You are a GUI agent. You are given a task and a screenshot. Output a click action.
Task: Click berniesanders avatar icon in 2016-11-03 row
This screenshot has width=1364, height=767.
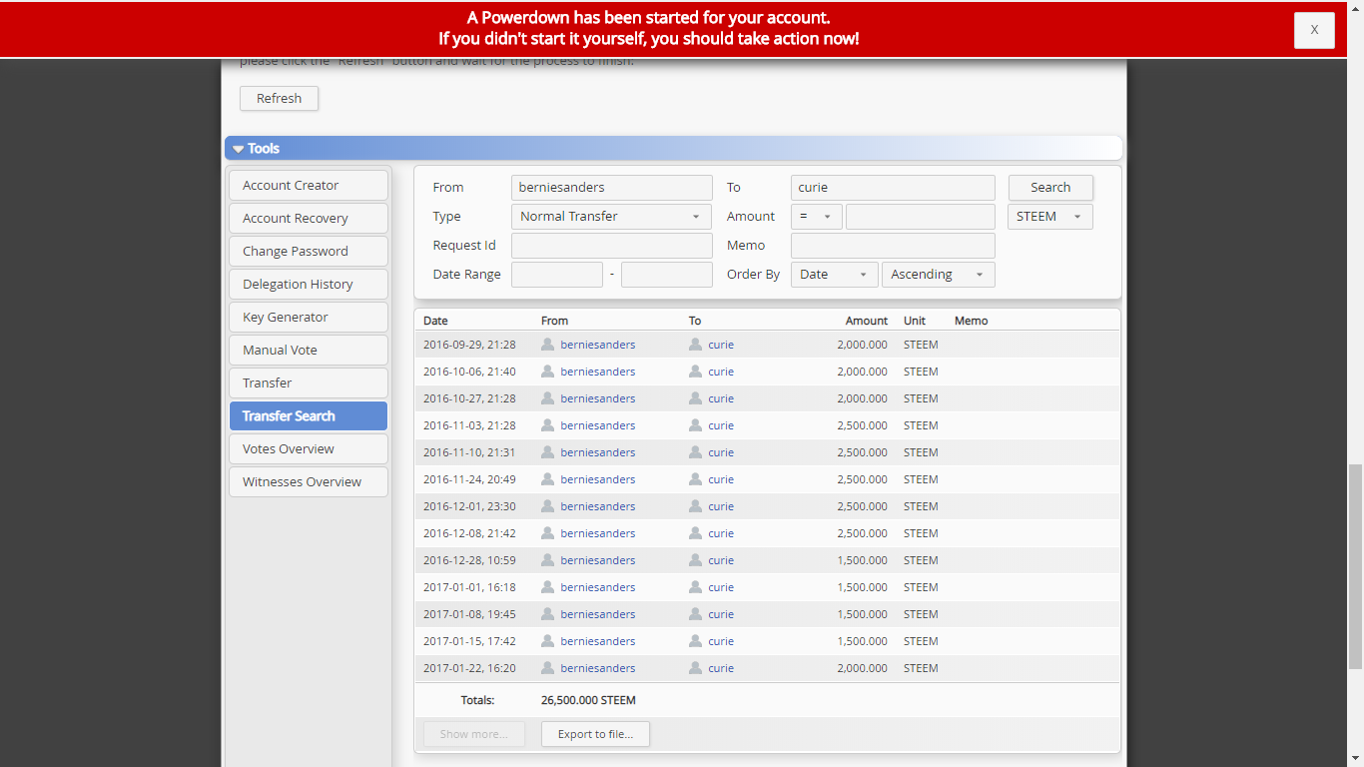click(x=547, y=424)
